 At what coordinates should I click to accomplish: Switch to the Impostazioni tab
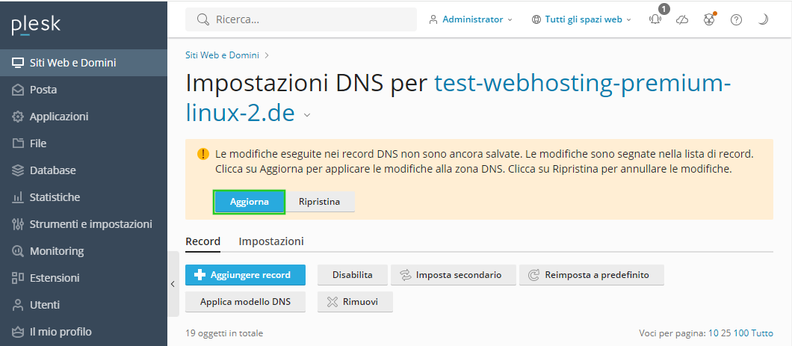[271, 241]
